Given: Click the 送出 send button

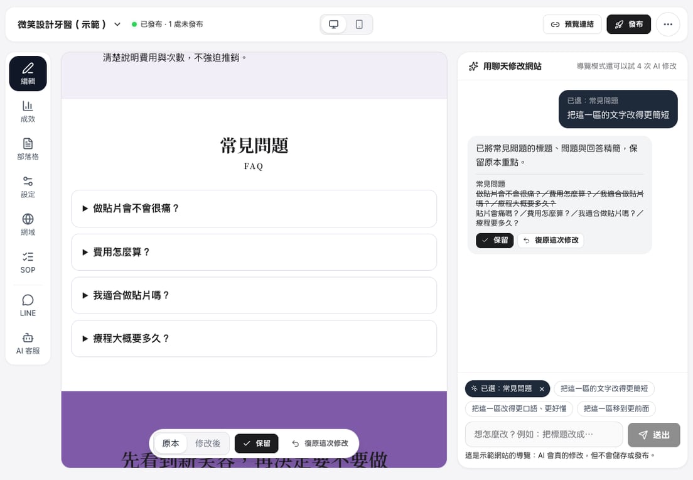Looking at the screenshot, I should pos(653,435).
